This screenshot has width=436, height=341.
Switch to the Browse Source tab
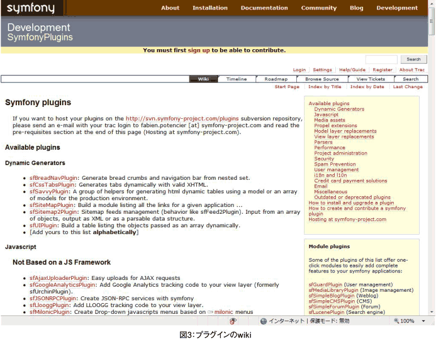click(322, 79)
